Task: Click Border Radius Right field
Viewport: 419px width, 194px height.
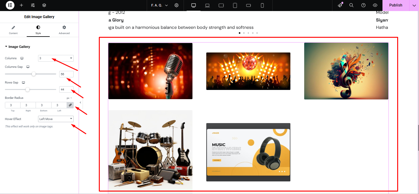Action: (x=28, y=105)
